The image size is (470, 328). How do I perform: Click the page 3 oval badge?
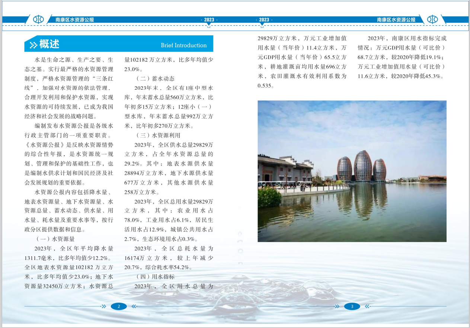coord(352,306)
